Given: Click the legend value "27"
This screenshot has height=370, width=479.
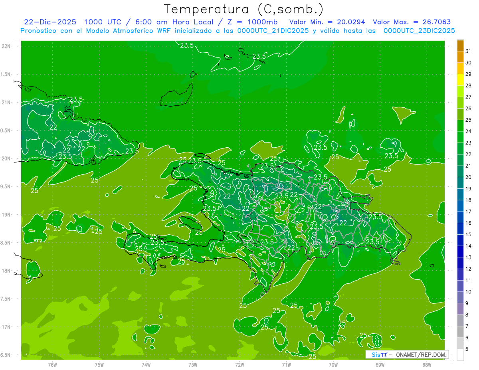Looking at the screenshot, I should pos(469,97).
